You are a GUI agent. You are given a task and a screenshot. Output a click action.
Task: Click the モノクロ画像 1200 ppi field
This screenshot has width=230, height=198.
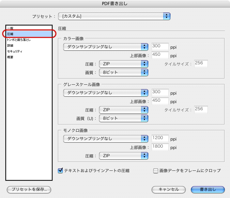[x=160, y=138]
